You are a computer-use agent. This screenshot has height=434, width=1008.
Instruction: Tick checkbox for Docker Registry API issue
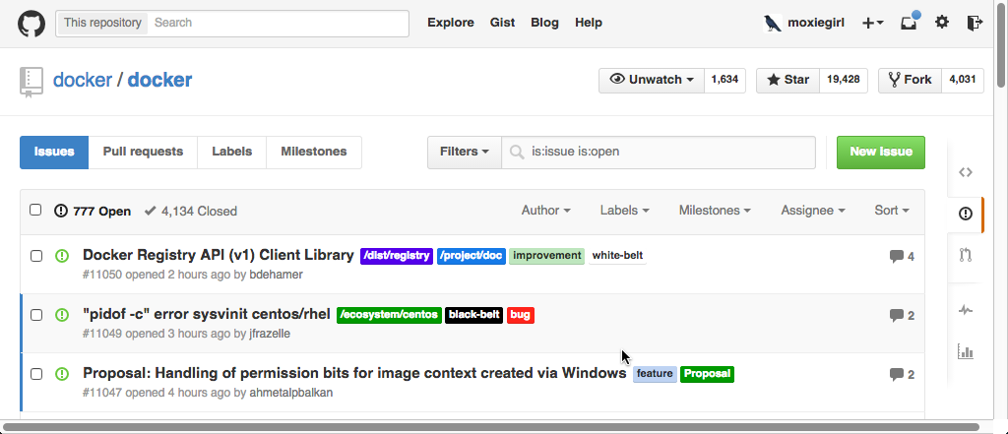(x=36, y=256)
